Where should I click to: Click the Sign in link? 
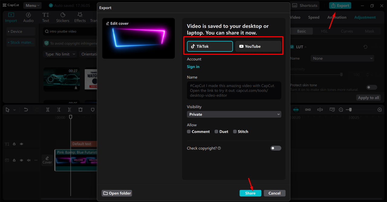click(193, 67)
